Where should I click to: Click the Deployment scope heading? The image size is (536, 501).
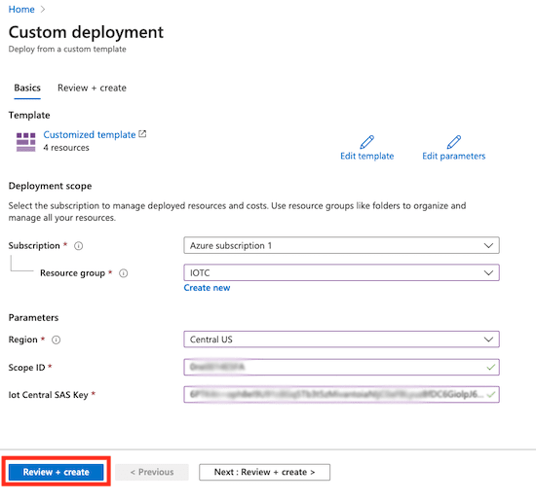point(51,186)
